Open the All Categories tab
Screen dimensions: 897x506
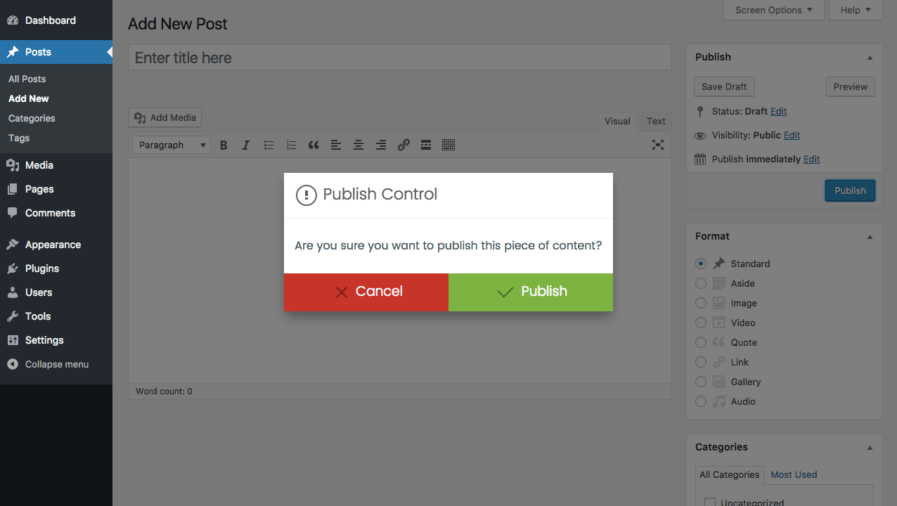click(729, 474)
